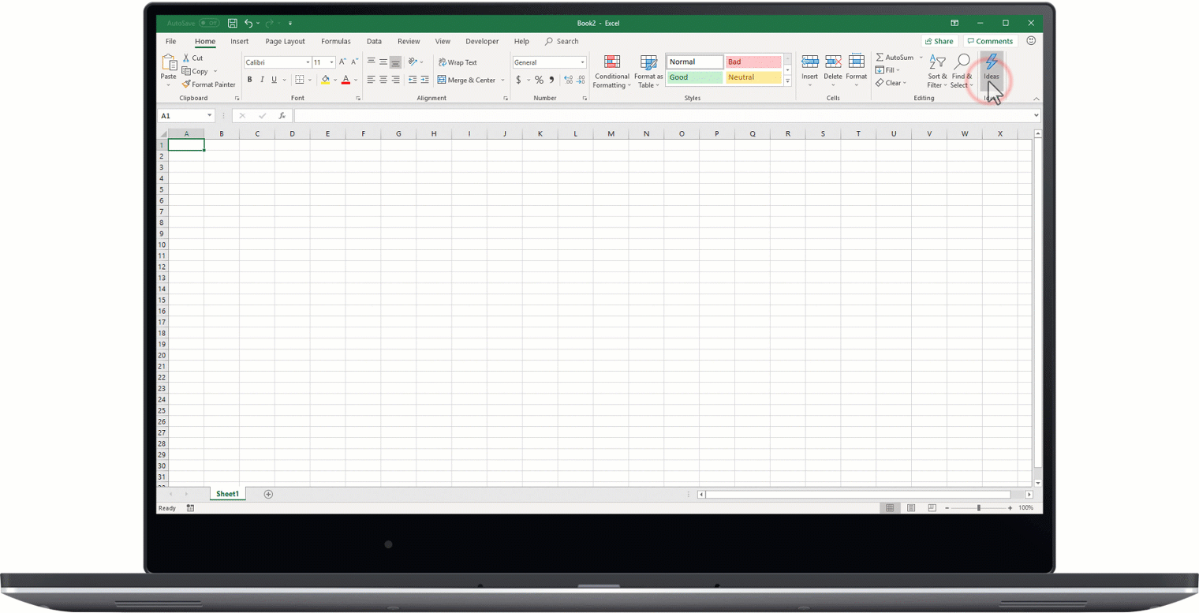This screenshot has width=1199, height=613.
Task: Toggle Underline formatting
Action: pyautogui.click(x=274, y=80)
